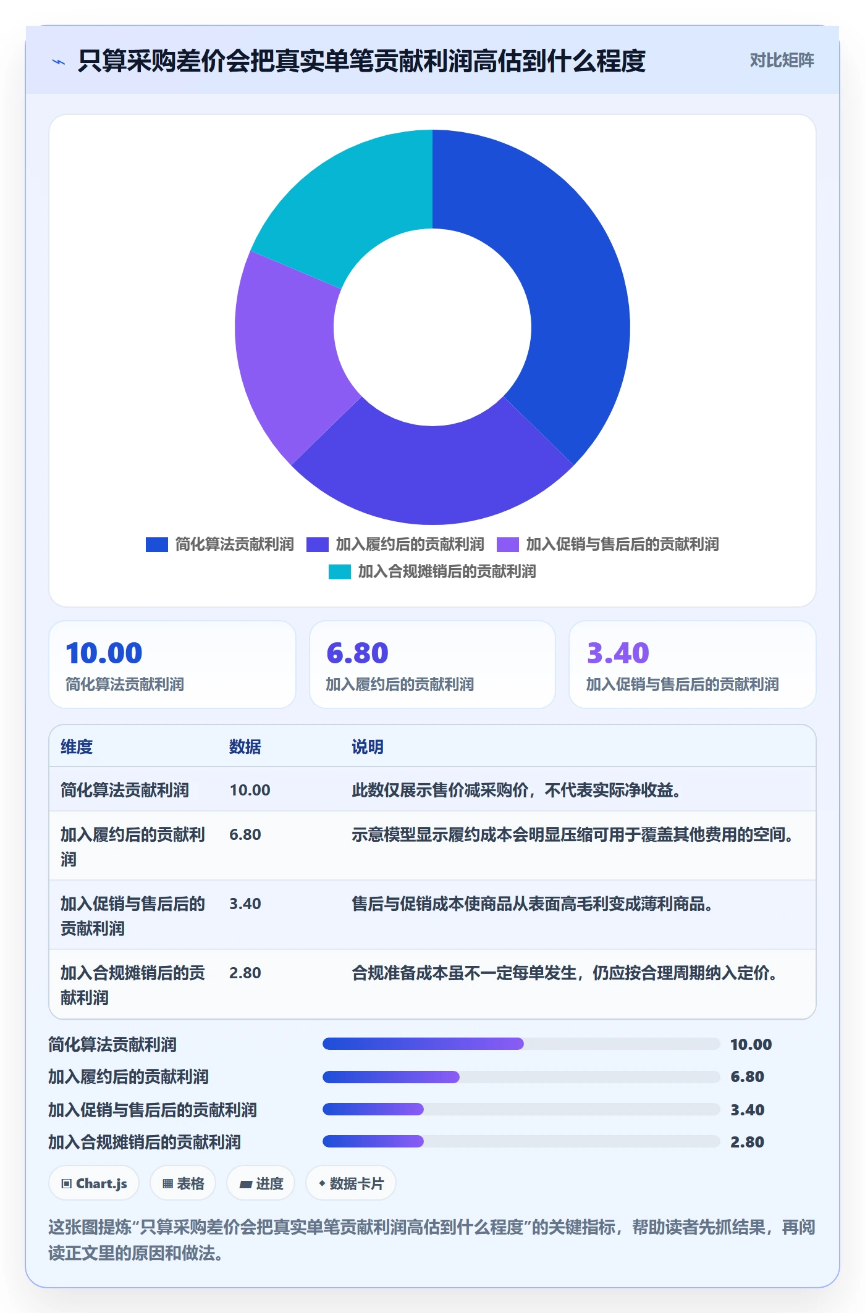This screenshot has width=865, height=1313.
Task: Click progress bar for 加入履约后的贡献利润
Action: point(521,1076)
